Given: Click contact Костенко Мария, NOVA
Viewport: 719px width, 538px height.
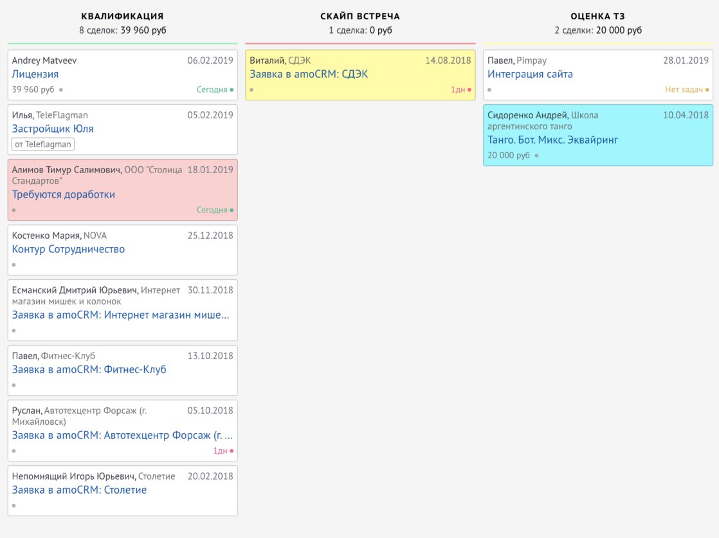Looking at the screenshot, I should click(x=59, y=235).
